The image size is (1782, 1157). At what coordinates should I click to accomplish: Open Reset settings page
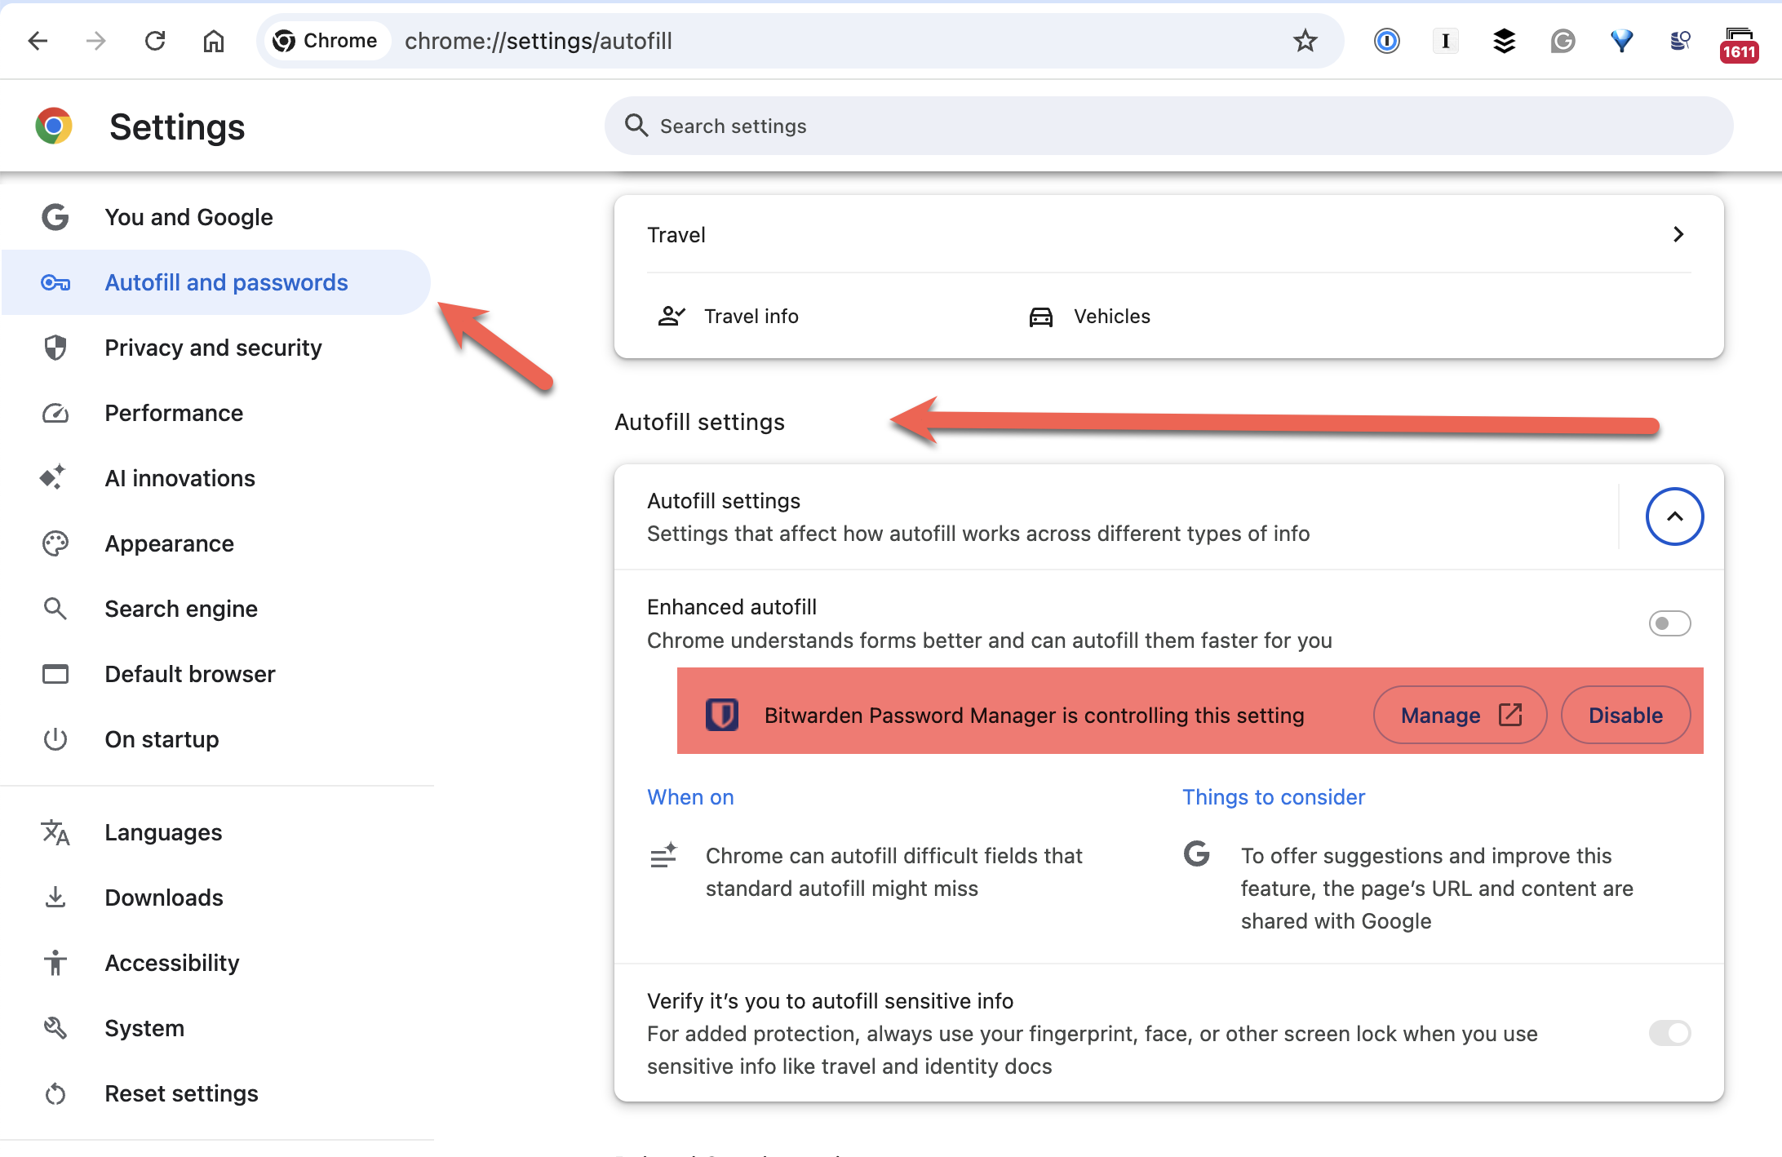point(217,1093)
